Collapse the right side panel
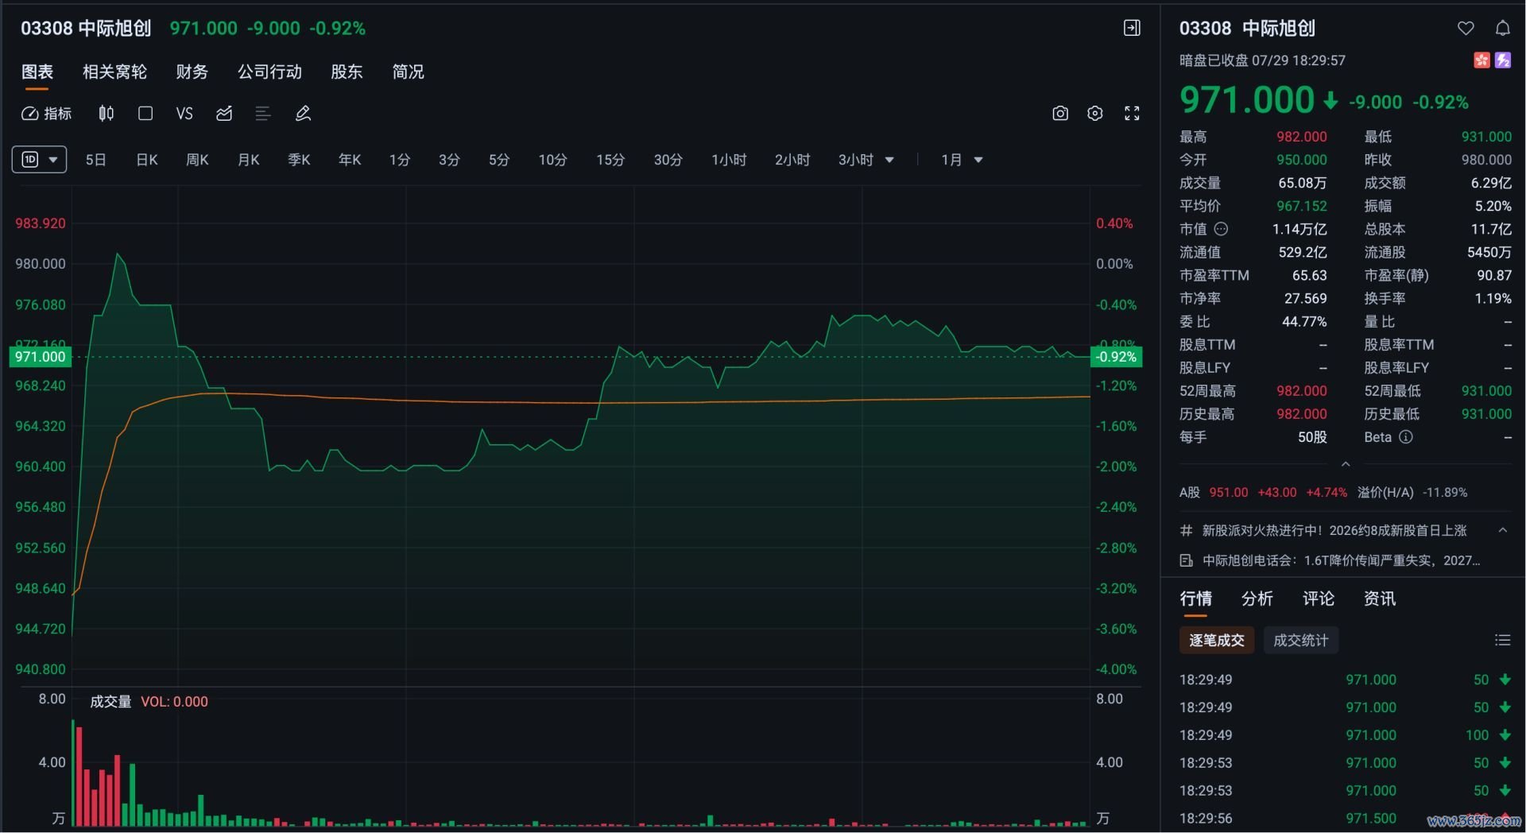The height and width of the screenshot is (833, 1526). (x=1132, y=28)
